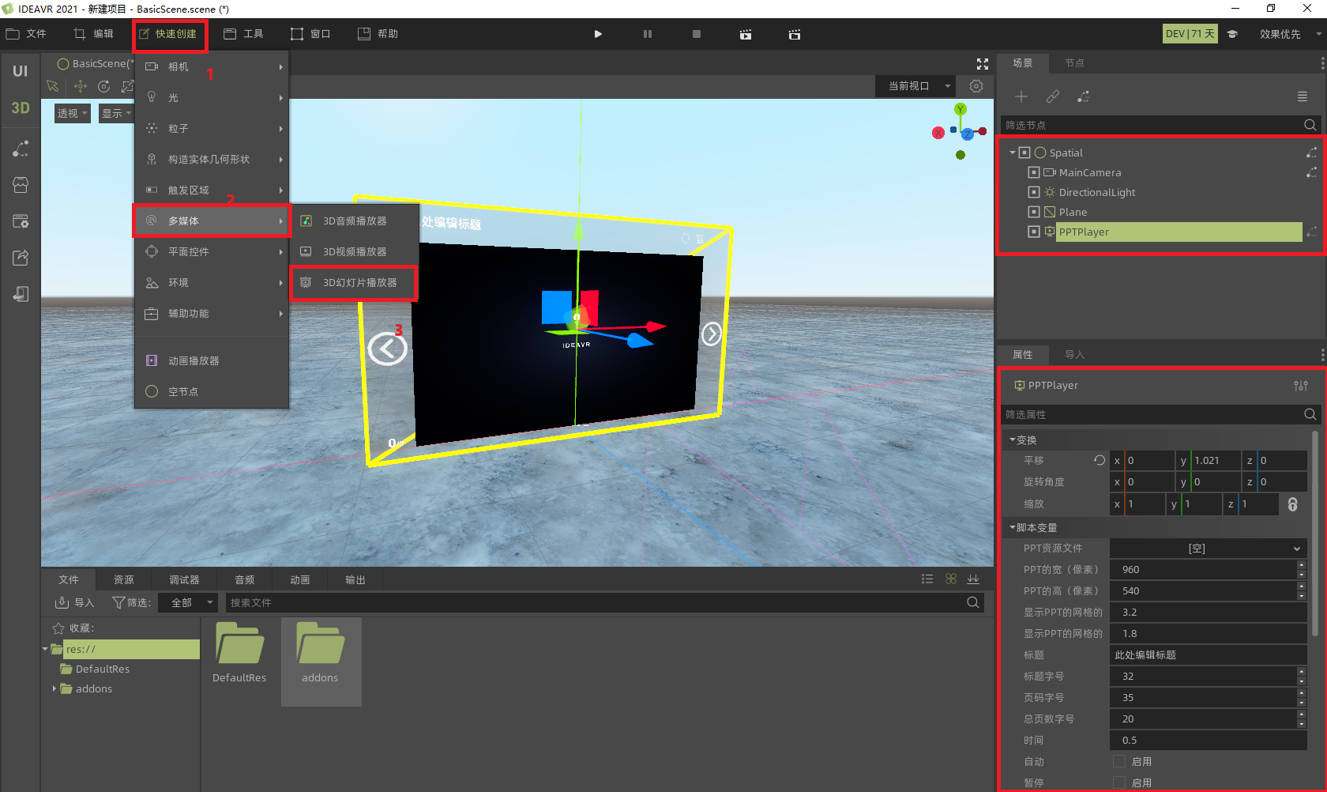Toggle the scale lock icon
The height and width of the screenshot is (792, 1327).
coord(1293,504)
